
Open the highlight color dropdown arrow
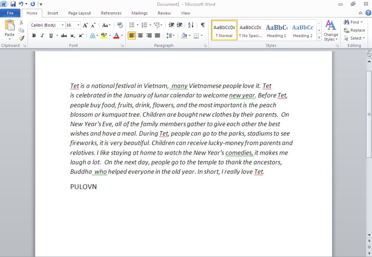110,36
